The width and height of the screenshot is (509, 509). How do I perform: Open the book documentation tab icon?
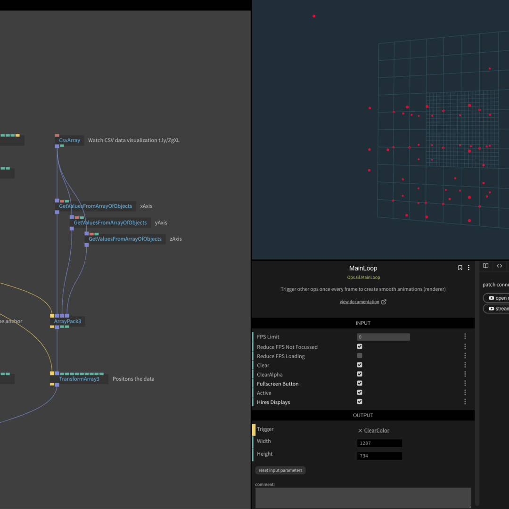tap(485, 266)
